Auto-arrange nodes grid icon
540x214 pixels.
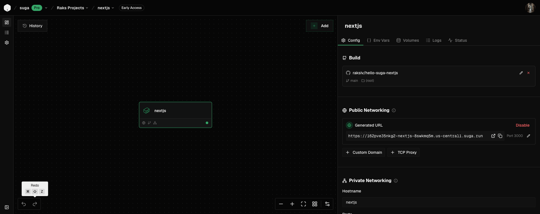tap(315, 204)
